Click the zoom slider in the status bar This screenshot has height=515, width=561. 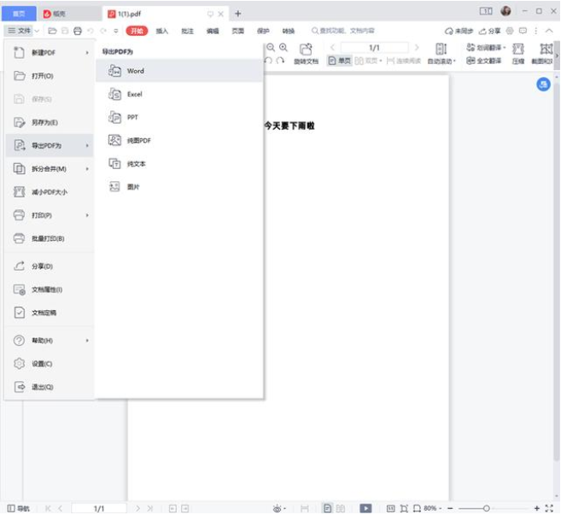point(487,508)
